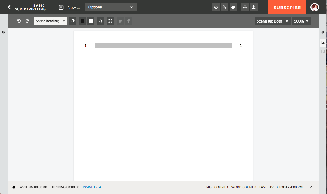Open the Options menu
Viewport: 327px width, 194px height.
coord(111,7)
